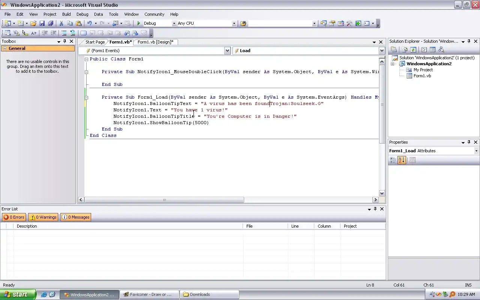The width and height of the screenshot is (480, 300).
Task: Sort Error List by Line column
Action: (301, 226)
